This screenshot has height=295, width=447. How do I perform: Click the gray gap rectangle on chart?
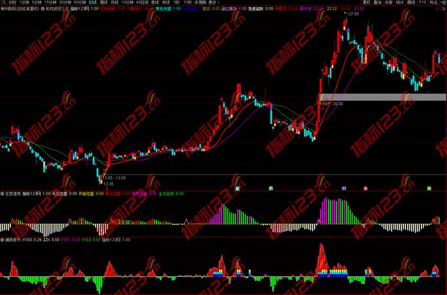(x=381, y=97)
